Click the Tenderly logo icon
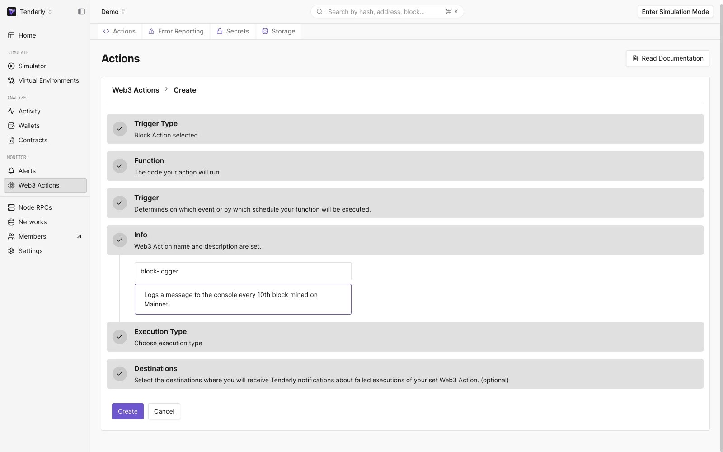 tap(12, 12)
